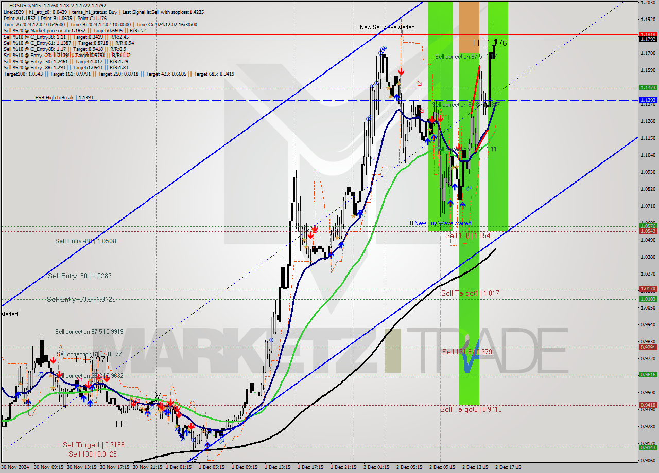Select the FSB-HighToBreak | 1.1393 label

click(64, 97)
